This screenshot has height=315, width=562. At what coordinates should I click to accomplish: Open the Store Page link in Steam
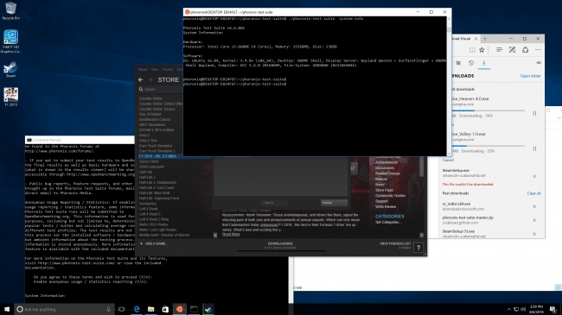pos(384,190)
